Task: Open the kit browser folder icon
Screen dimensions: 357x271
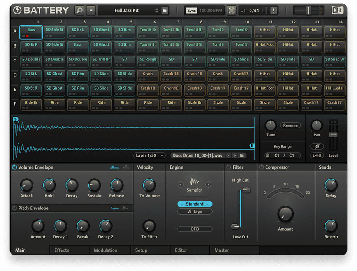Action: pyautogui.click(x=165, y=11)
